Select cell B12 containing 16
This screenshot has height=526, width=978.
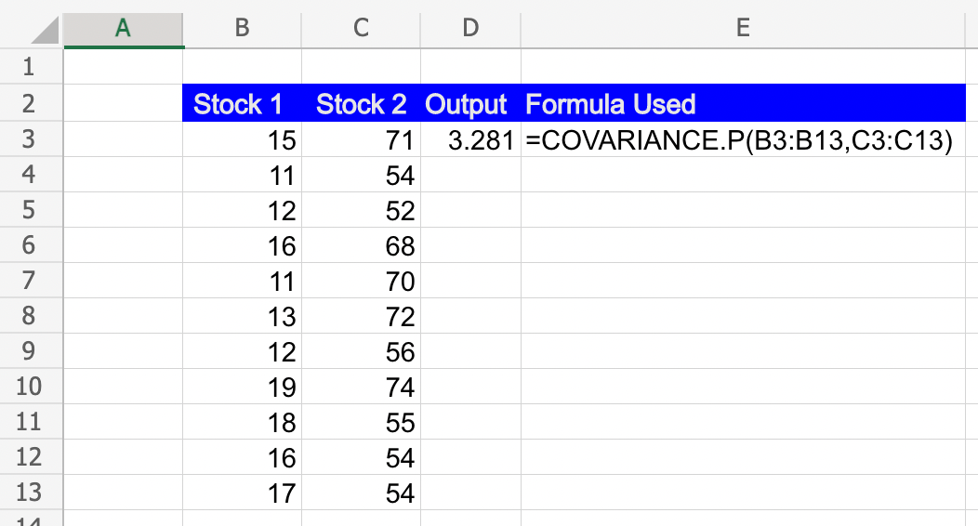click(242, 457)
